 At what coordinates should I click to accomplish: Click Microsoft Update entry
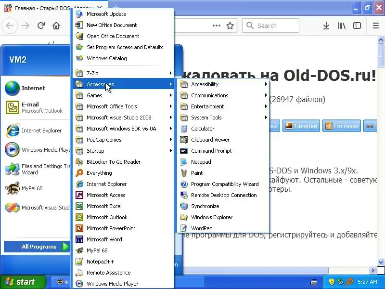click(123, 14)
